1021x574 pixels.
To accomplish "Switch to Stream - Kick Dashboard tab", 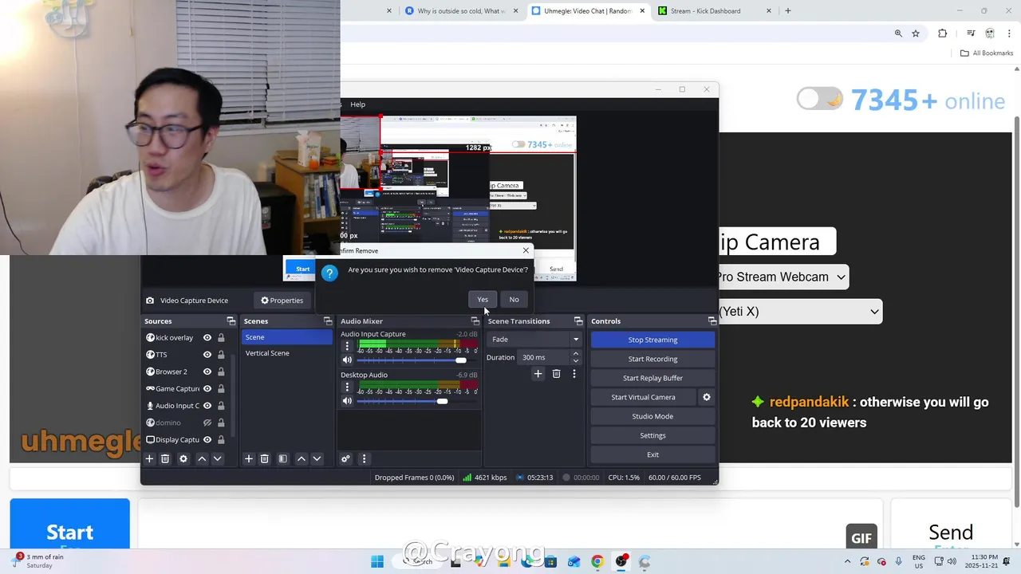I will [715, 11].
